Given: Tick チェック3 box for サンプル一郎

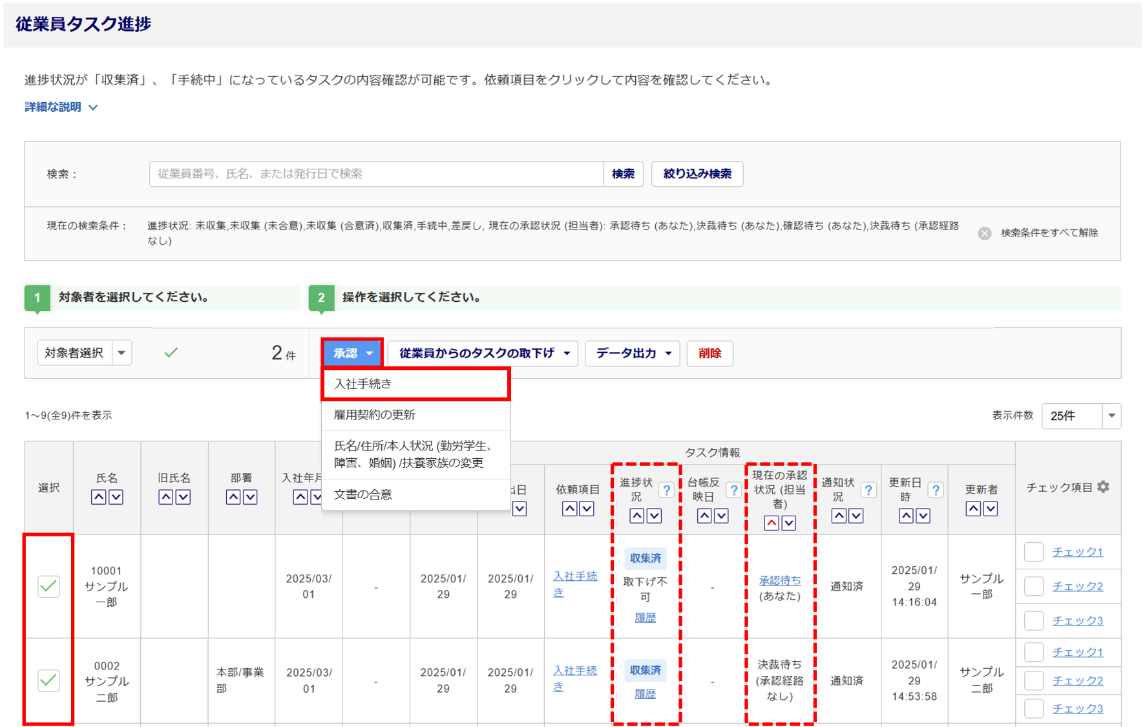Looking at the screenshot, I should [x=1034, y=620].
